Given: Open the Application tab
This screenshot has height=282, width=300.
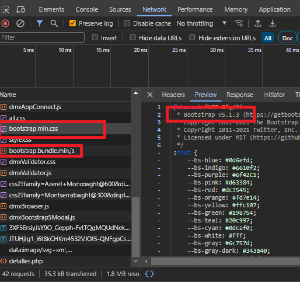Looking at the screenshot, I should pos(274,9).
